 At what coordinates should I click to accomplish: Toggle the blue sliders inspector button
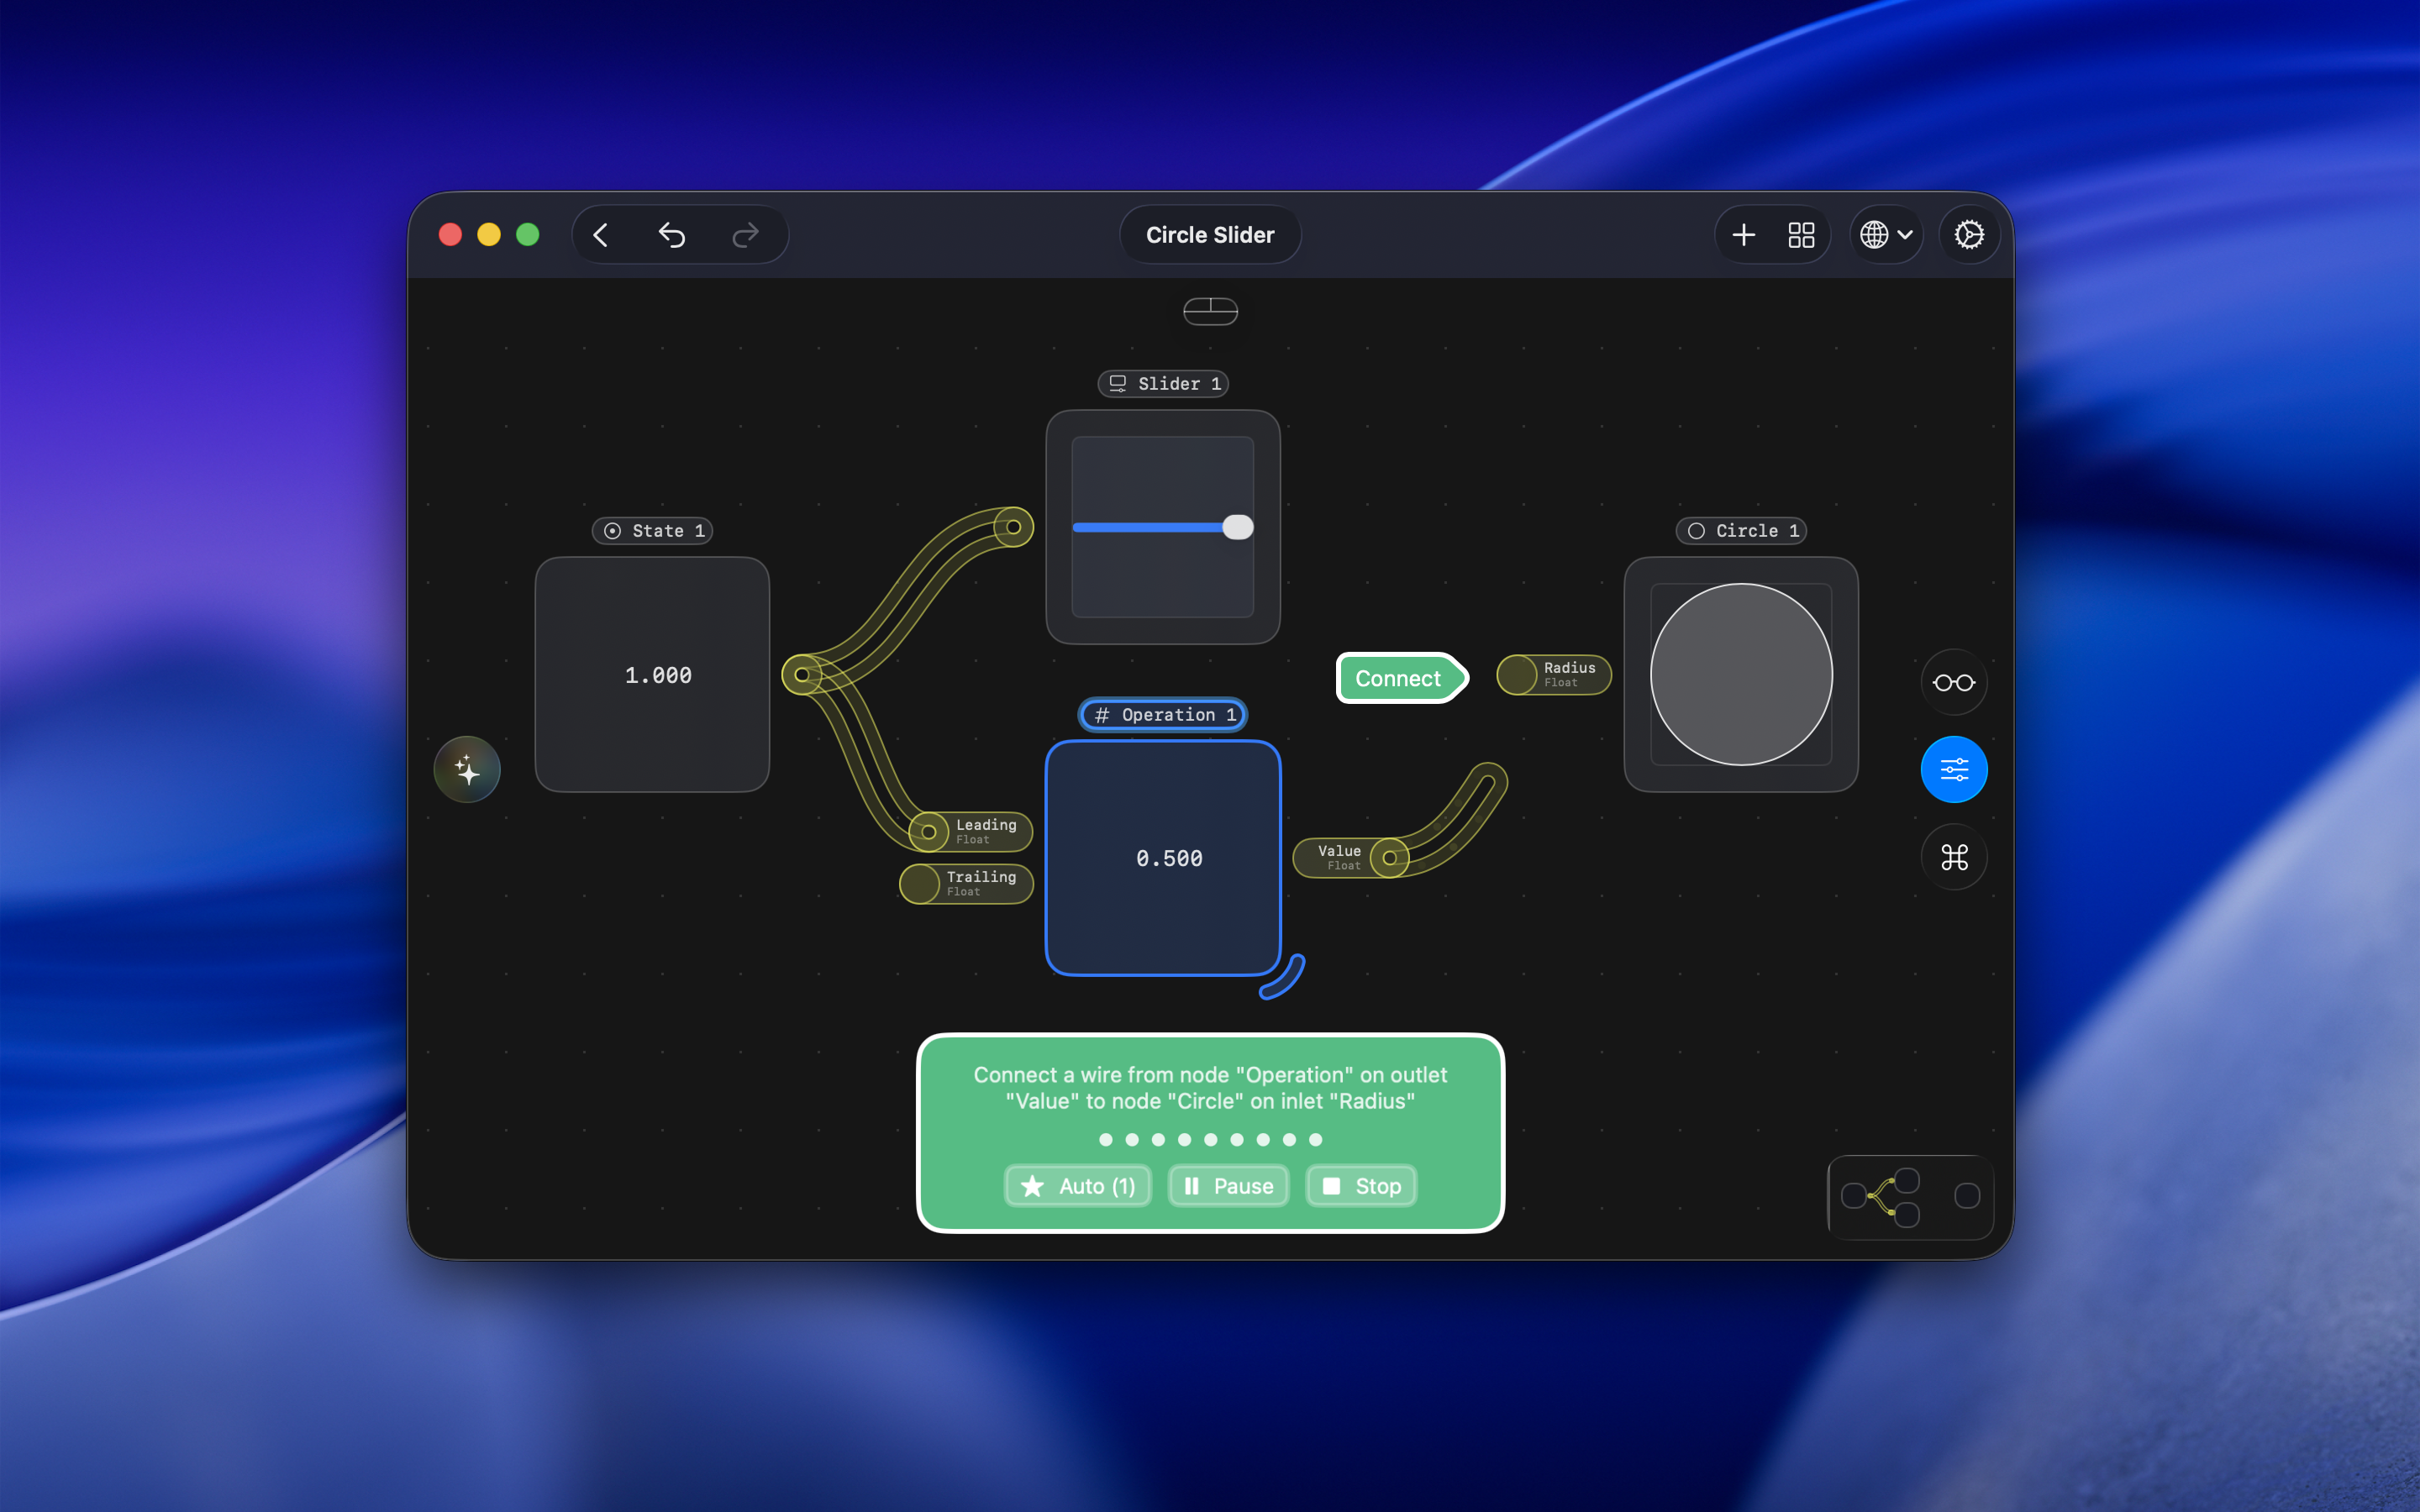1953,770
